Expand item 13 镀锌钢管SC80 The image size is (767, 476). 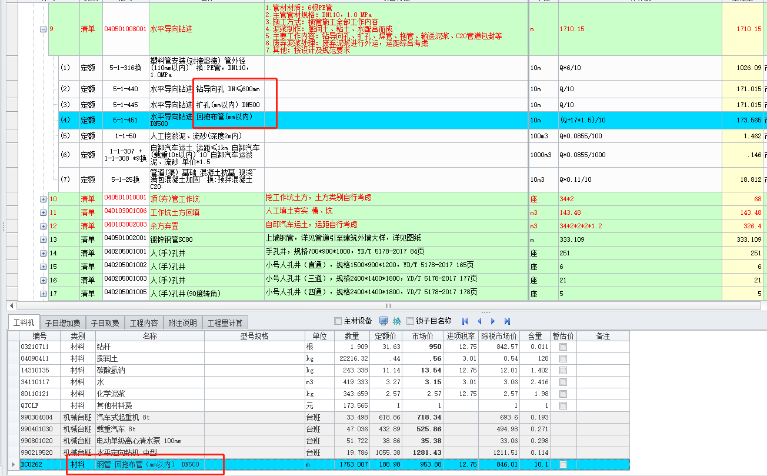(x=43, y=239)
